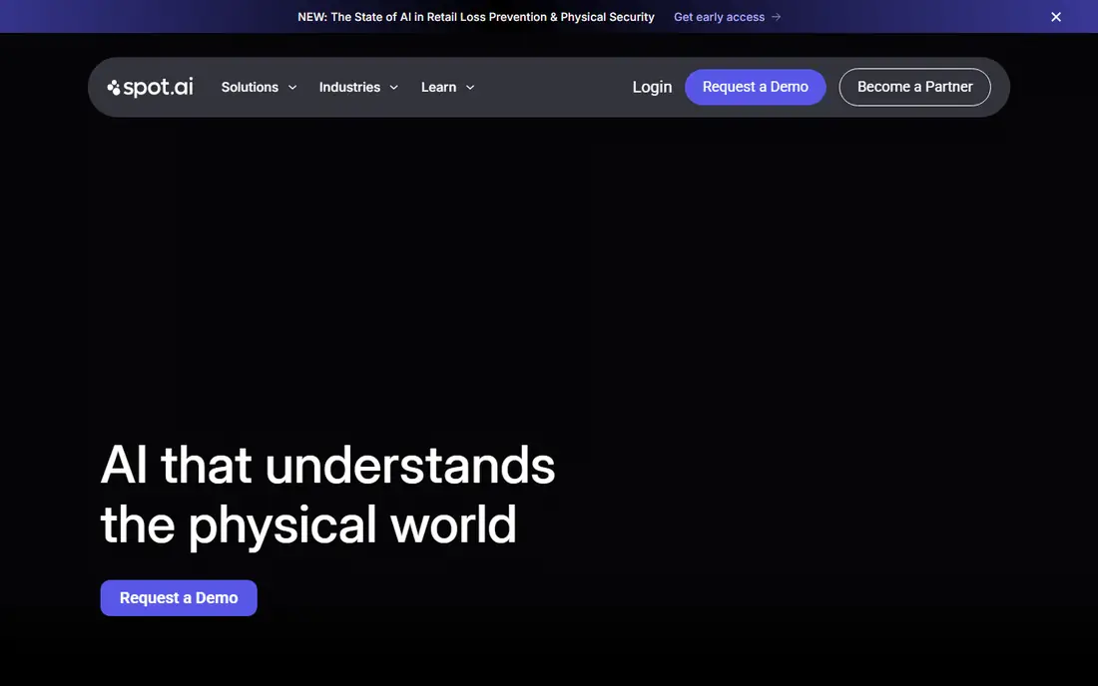Close the announcement banner
This screenshot has height=686, width=1098.
pyautogui.click(x=1056, y=17)
